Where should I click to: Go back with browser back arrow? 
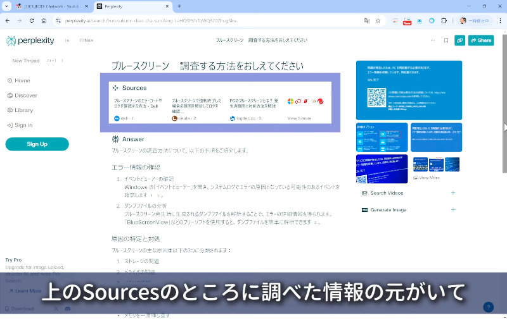click(8, 21)
